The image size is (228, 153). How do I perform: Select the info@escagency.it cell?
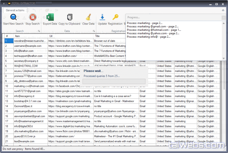tap(30, 96)
